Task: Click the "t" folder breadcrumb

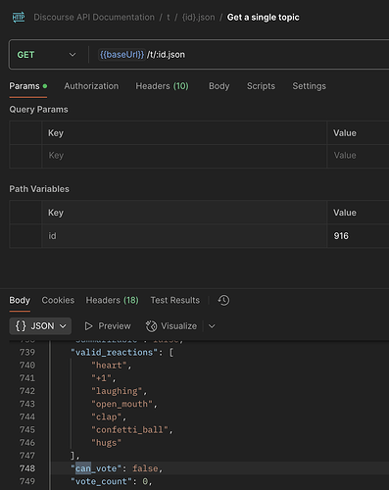Action: point(169,18)
